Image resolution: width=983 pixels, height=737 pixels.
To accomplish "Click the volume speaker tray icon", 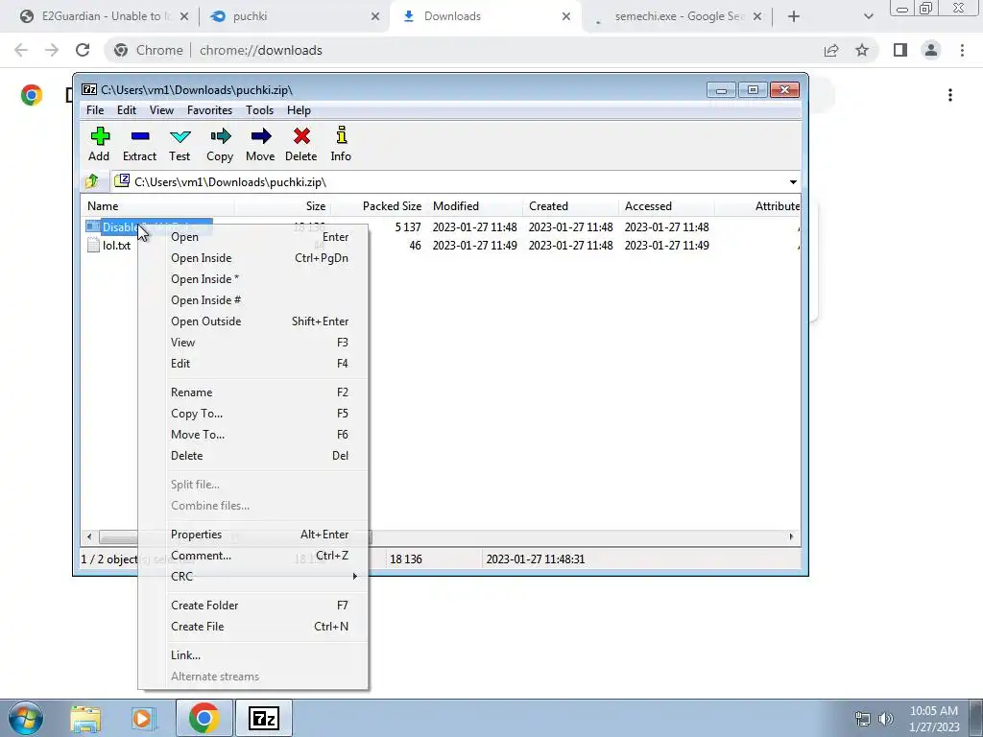I will [886, 718].
